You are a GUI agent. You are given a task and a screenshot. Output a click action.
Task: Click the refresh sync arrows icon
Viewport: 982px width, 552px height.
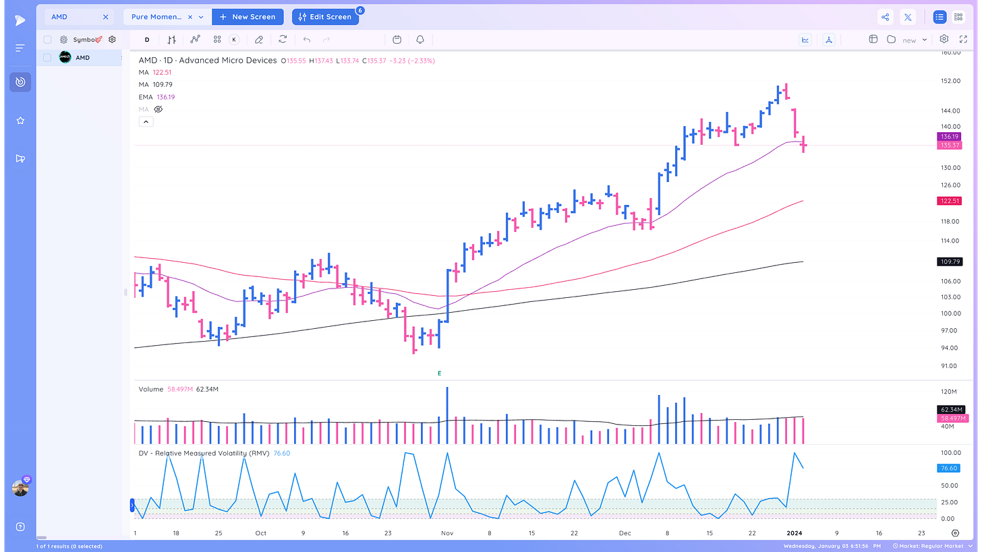[x=283, y=40]
